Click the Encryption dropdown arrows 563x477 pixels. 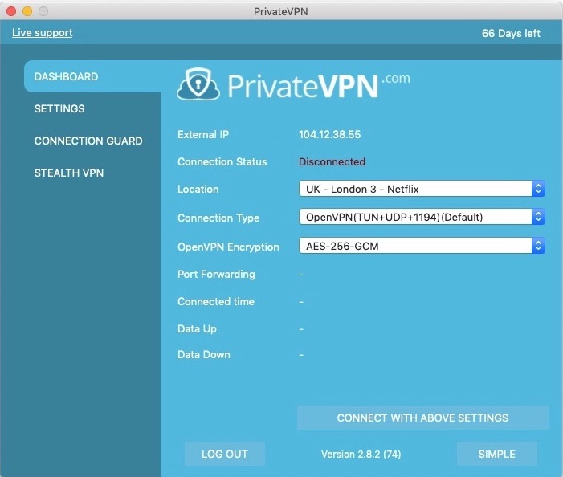pos(538,246)
